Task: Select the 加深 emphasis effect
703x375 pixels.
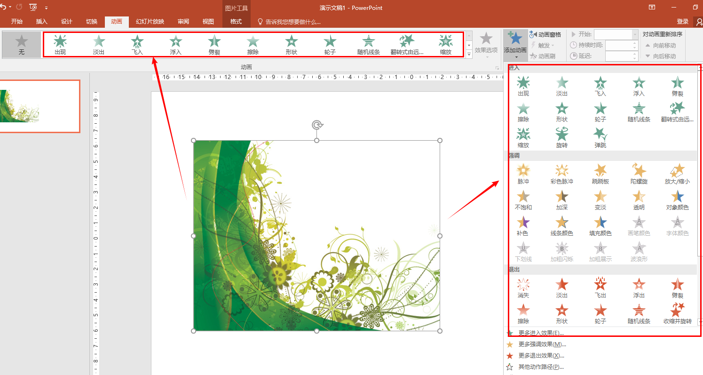Action: pyautogui.click(x=562, y=199)
